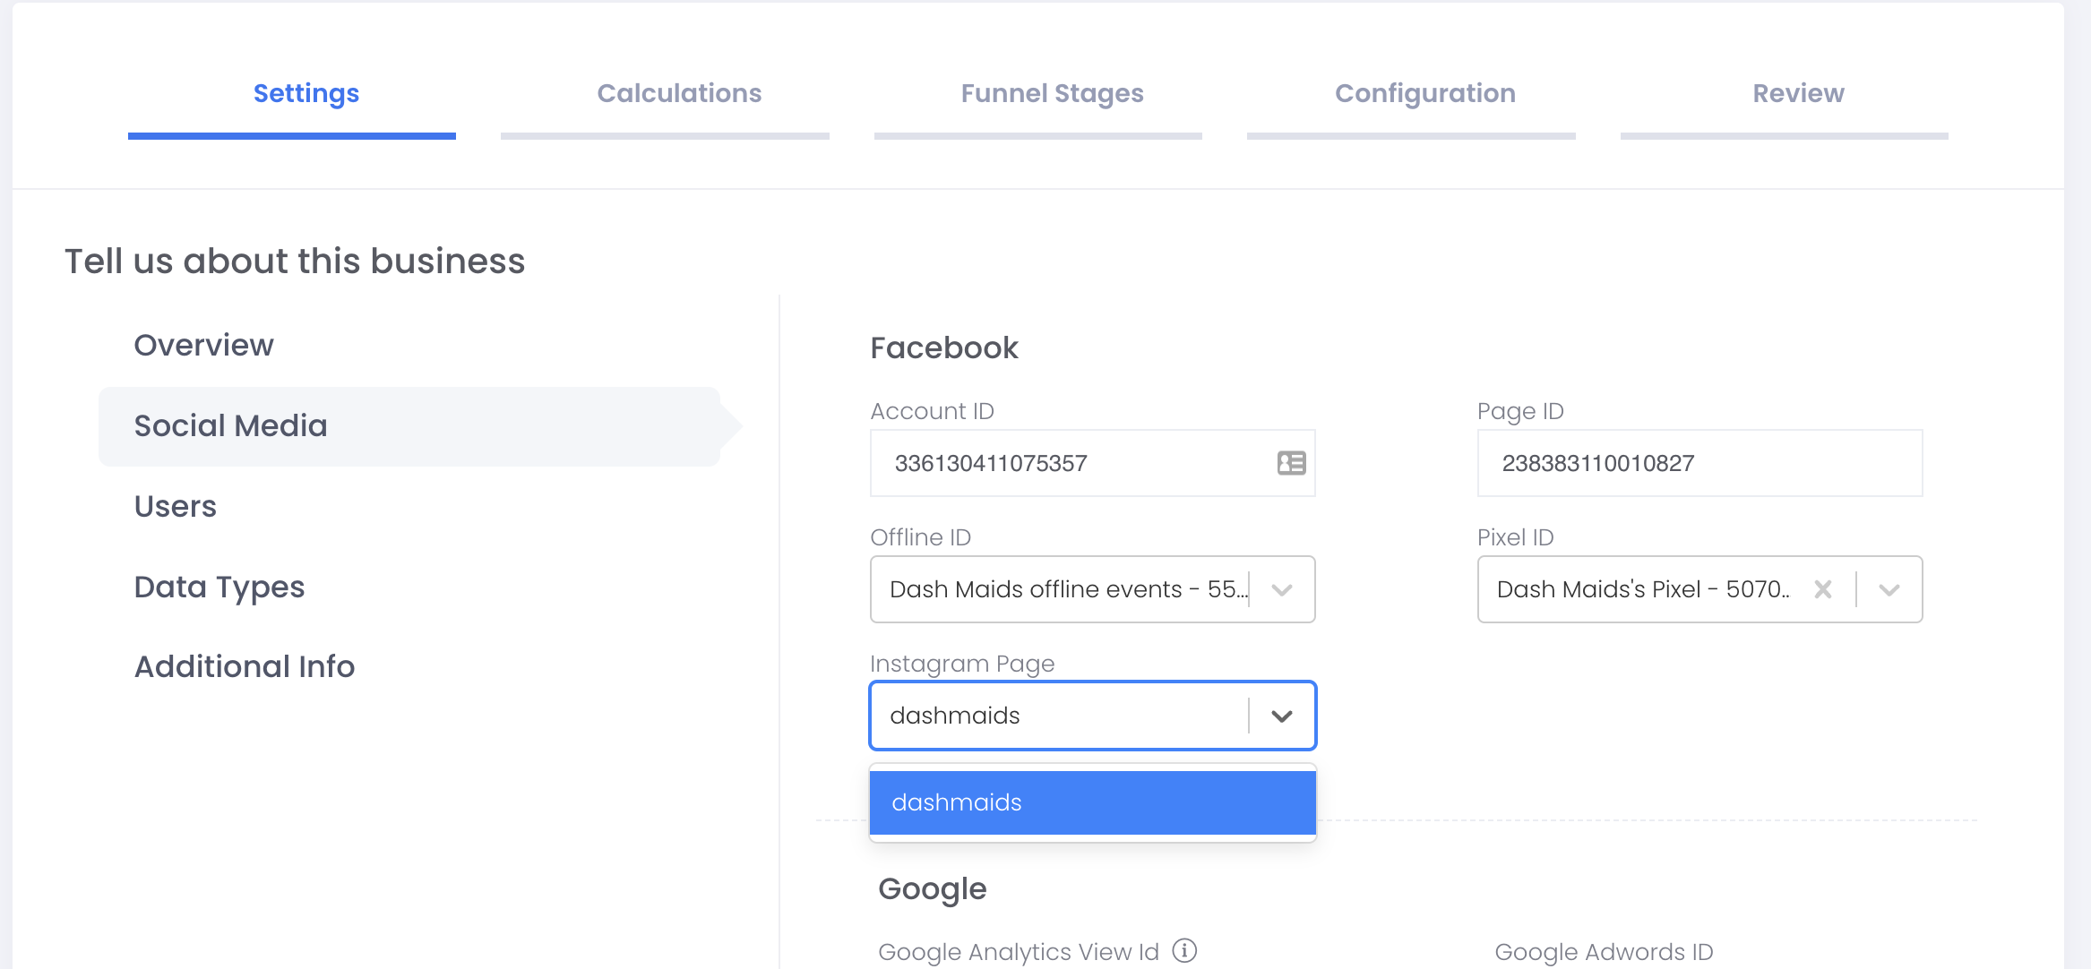Expand the Offline ID dropdown arrow
The image size is (2091, 969).
click(1282, 589)
